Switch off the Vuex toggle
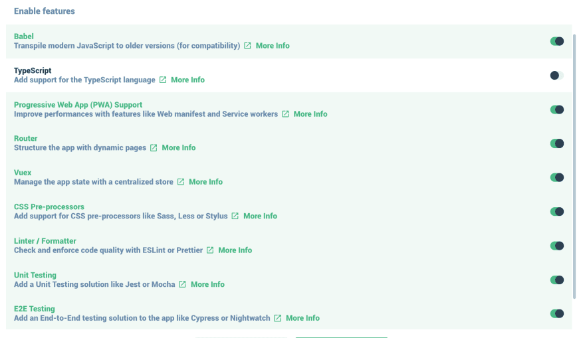 tap(556, 177)
